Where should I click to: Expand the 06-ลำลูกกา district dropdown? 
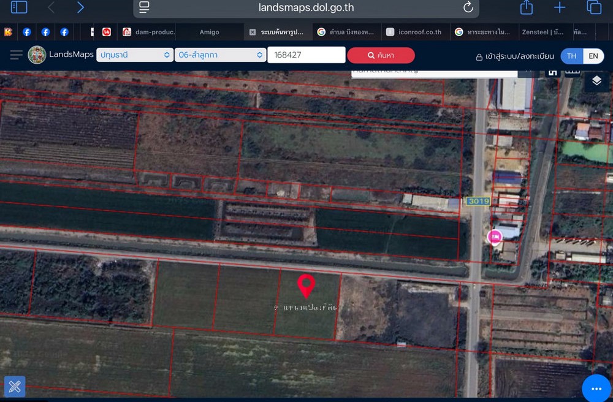point(220,55)
